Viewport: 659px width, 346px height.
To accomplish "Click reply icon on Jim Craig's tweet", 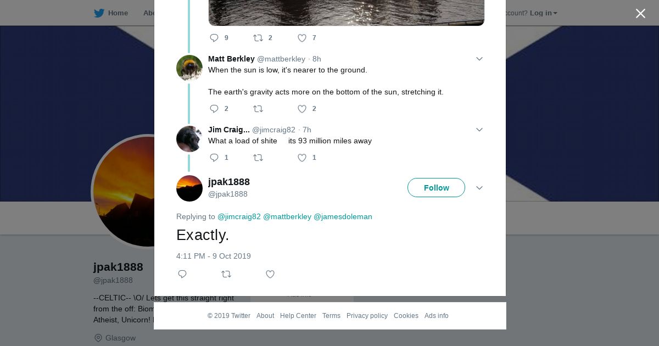I will pos(214,158).
